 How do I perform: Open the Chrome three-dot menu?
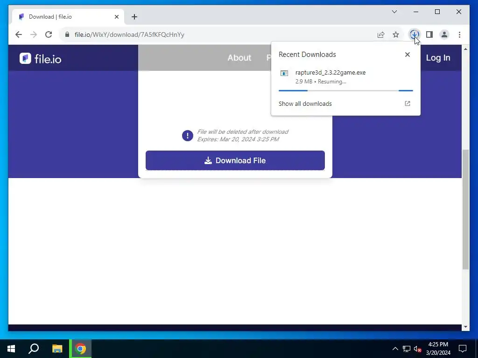coord(459,34)
